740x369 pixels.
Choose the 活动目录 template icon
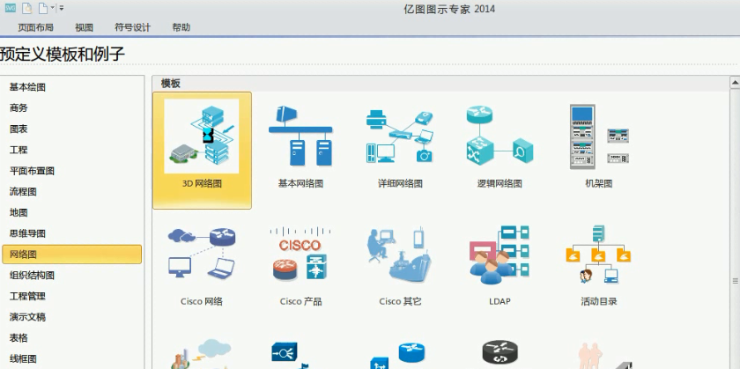pyautogui.click(x=599, y=255)
